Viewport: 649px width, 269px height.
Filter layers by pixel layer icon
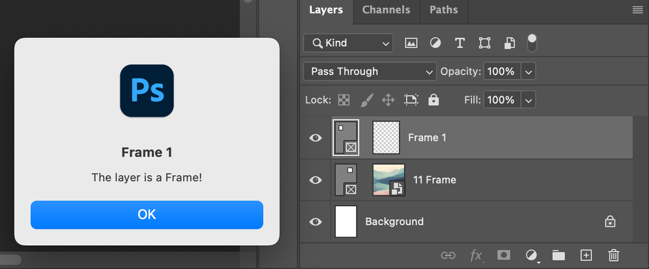411,43
